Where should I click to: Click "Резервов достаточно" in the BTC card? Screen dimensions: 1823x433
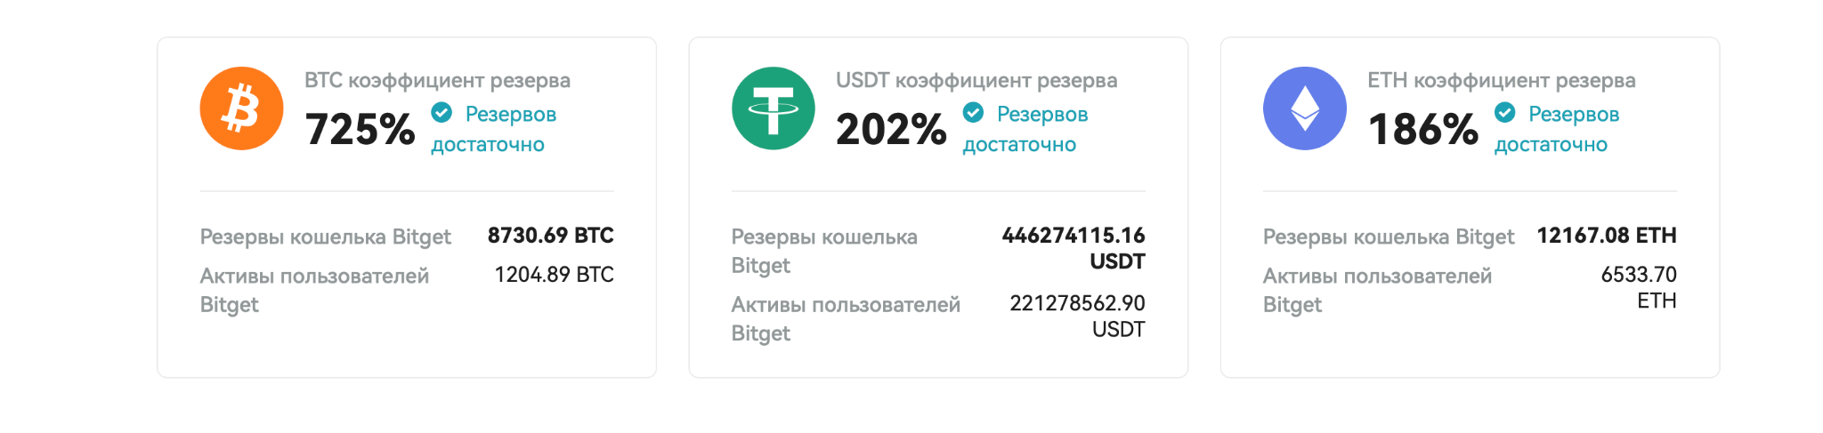pyautogui.click(x=494, y=129)
